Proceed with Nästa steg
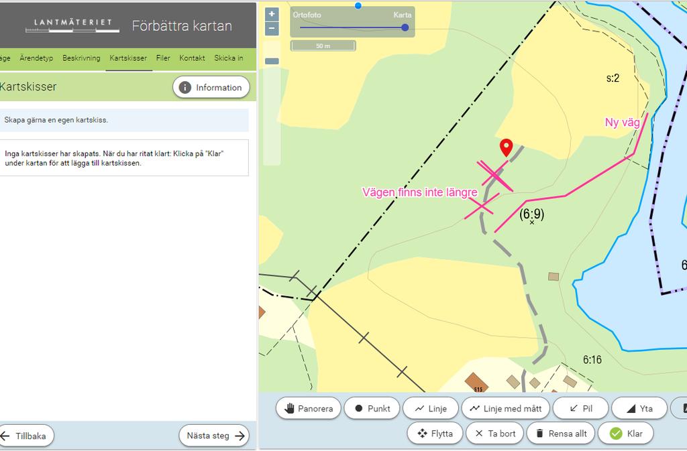The height and width of the screenshot is (451, 687). tap(214, 436)
